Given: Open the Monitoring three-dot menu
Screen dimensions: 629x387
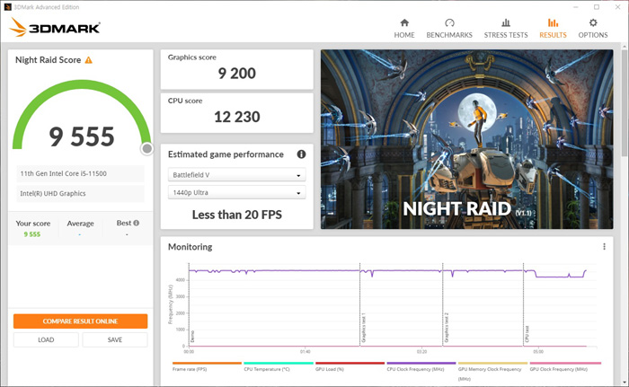Looking at the screenshot, I should coord(604,247).
